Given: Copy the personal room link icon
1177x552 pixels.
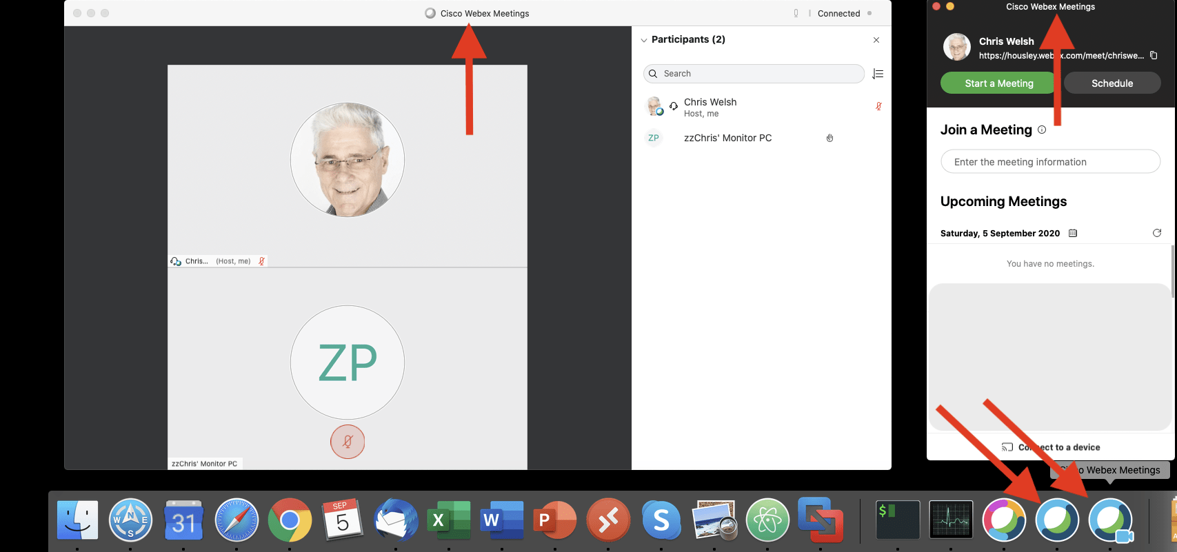Looking at the screenshot, I should [1154, 56].
